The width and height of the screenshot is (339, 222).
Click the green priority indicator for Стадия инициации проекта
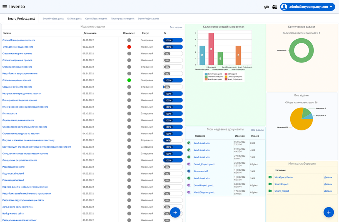click(129, 80)
